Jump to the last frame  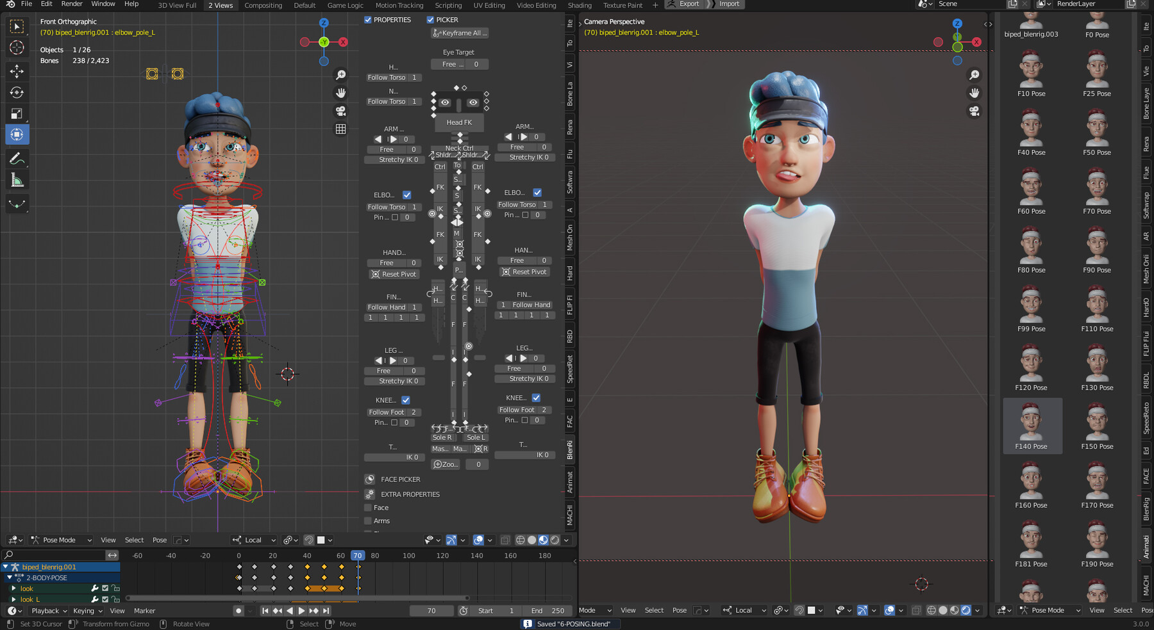[x=326, y=611]
